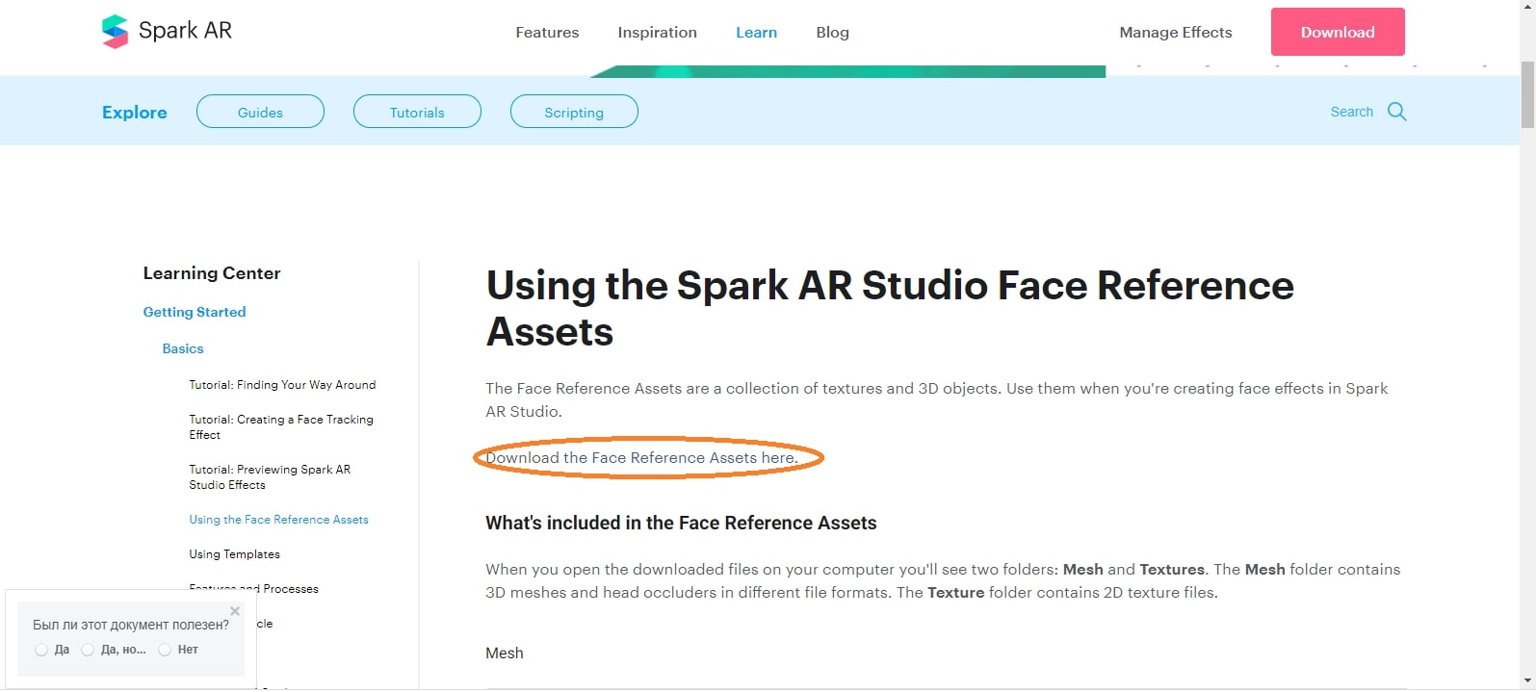Click the scrollbar down arrow
This screenshot has width=1536, height=692.
pyautogui.click(x=1527, y=681)
